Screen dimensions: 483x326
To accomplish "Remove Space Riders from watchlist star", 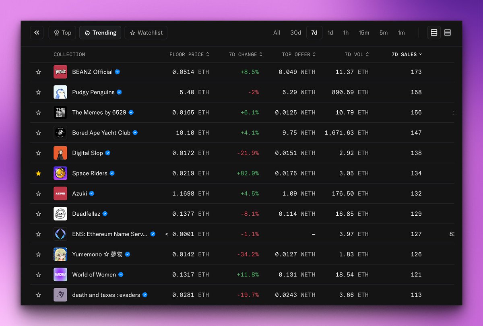I will point(38,173).
